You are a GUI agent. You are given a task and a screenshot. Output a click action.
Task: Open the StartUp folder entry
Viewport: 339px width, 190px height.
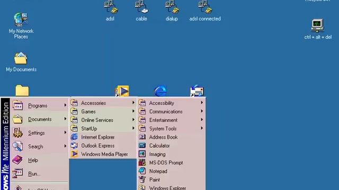coord(103,129)
